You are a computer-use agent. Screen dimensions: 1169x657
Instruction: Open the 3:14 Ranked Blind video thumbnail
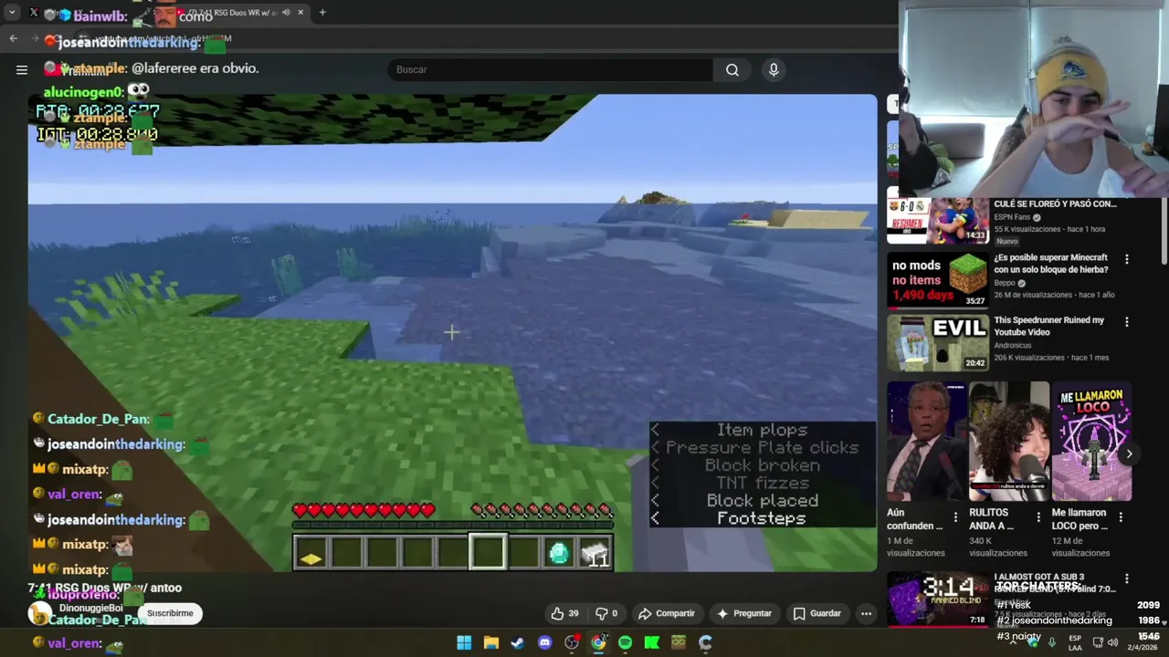(938, 600)
